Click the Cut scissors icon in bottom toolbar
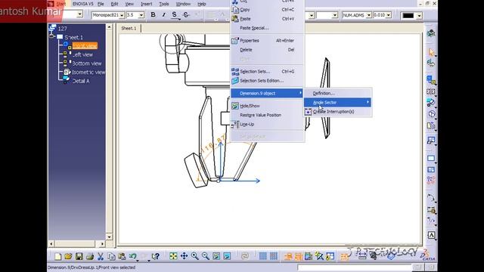 [101, 256]
